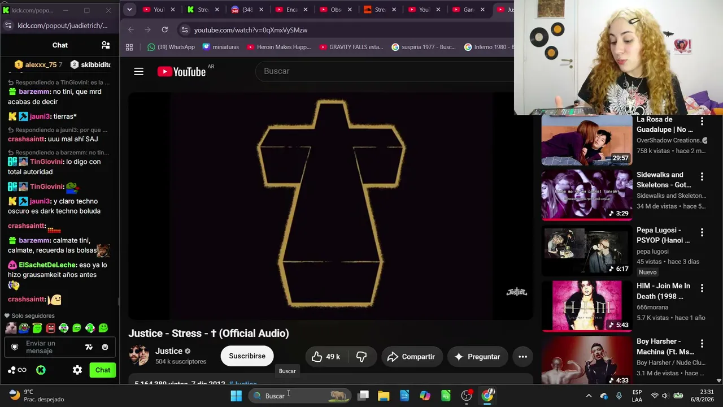Open the 'Heroin Makes Happ...' bookmark
Image resolution: width=723 pixels, height=407 pixels.
point(279,47)
